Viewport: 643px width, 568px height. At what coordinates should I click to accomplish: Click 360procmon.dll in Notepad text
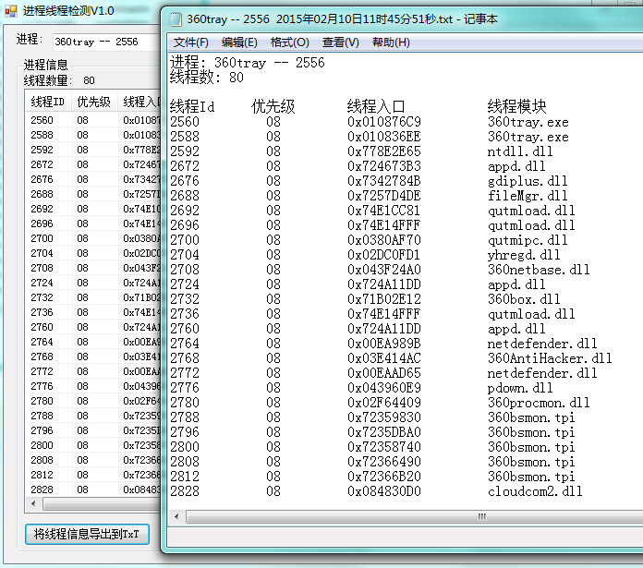pyautogui.click(x=539, y=403)
